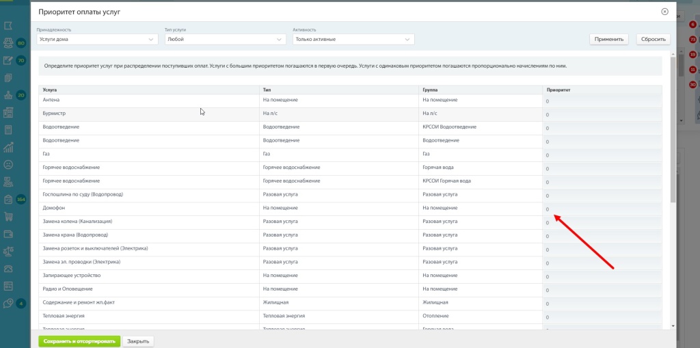Open the stacked documents icon in the sidebar
The width and height of the screenshot is (700, 348).
[x=8, y=78]
